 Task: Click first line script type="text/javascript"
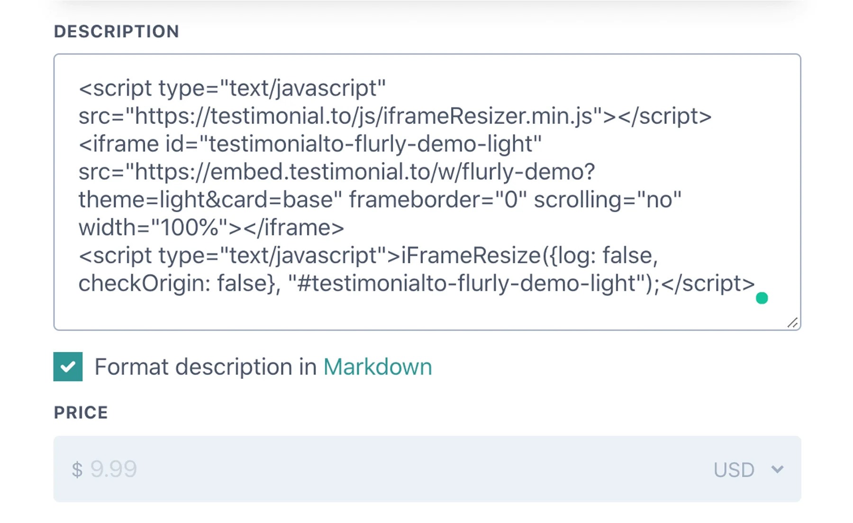click(232, 88)
